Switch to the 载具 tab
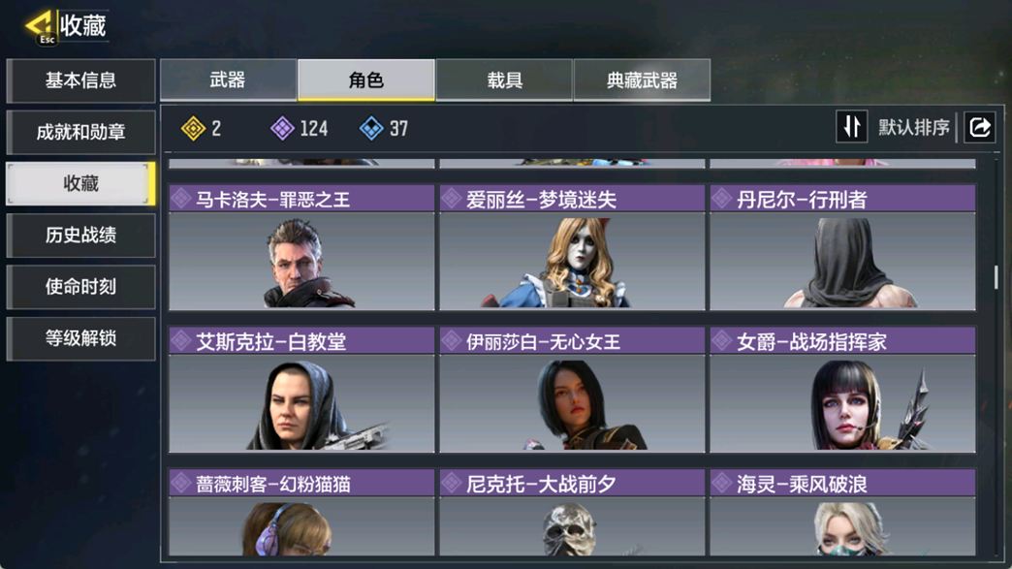1012x569 pixels. pyautogui.click(x=504, y=80)
